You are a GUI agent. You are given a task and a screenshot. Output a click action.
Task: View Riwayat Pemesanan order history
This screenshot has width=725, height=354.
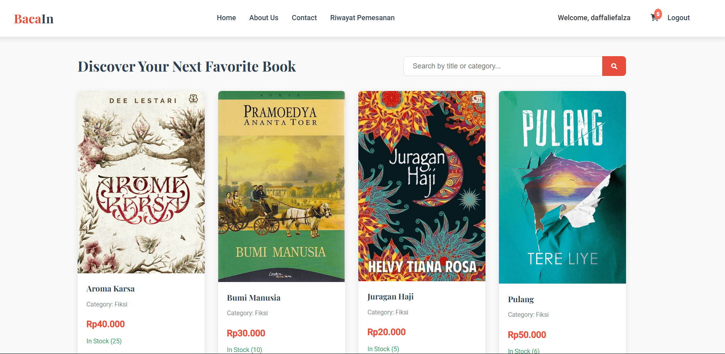[x=362, y=18]
